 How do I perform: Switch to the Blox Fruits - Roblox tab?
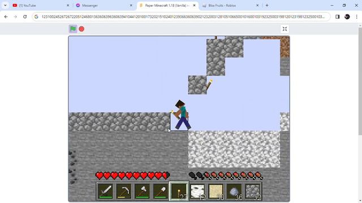[x=229, y=5]
